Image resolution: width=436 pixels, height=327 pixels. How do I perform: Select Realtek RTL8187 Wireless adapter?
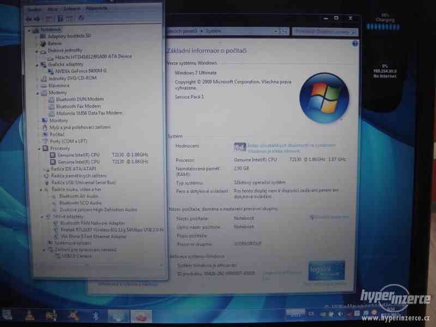click(112, 230)
